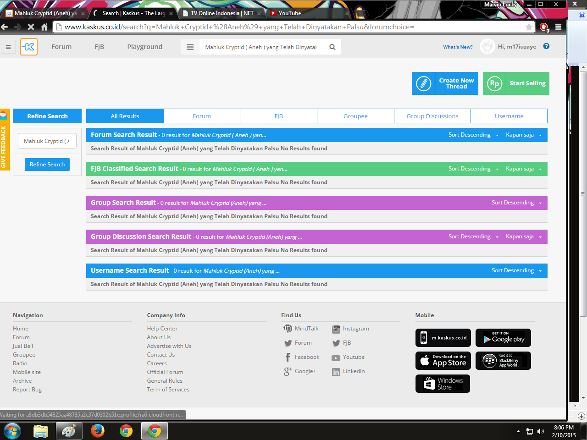The image size is (587, 440).
Task: Click the Refine Search keyword field
Action: (x=47, y=141)
